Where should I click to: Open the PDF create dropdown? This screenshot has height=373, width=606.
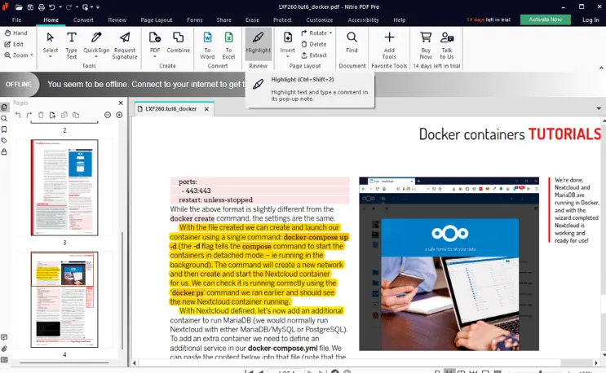coord(155,57)
